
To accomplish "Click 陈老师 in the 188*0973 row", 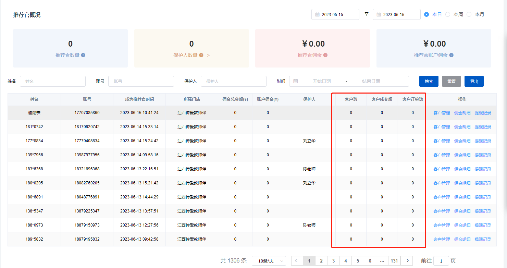I will (309, 225).
